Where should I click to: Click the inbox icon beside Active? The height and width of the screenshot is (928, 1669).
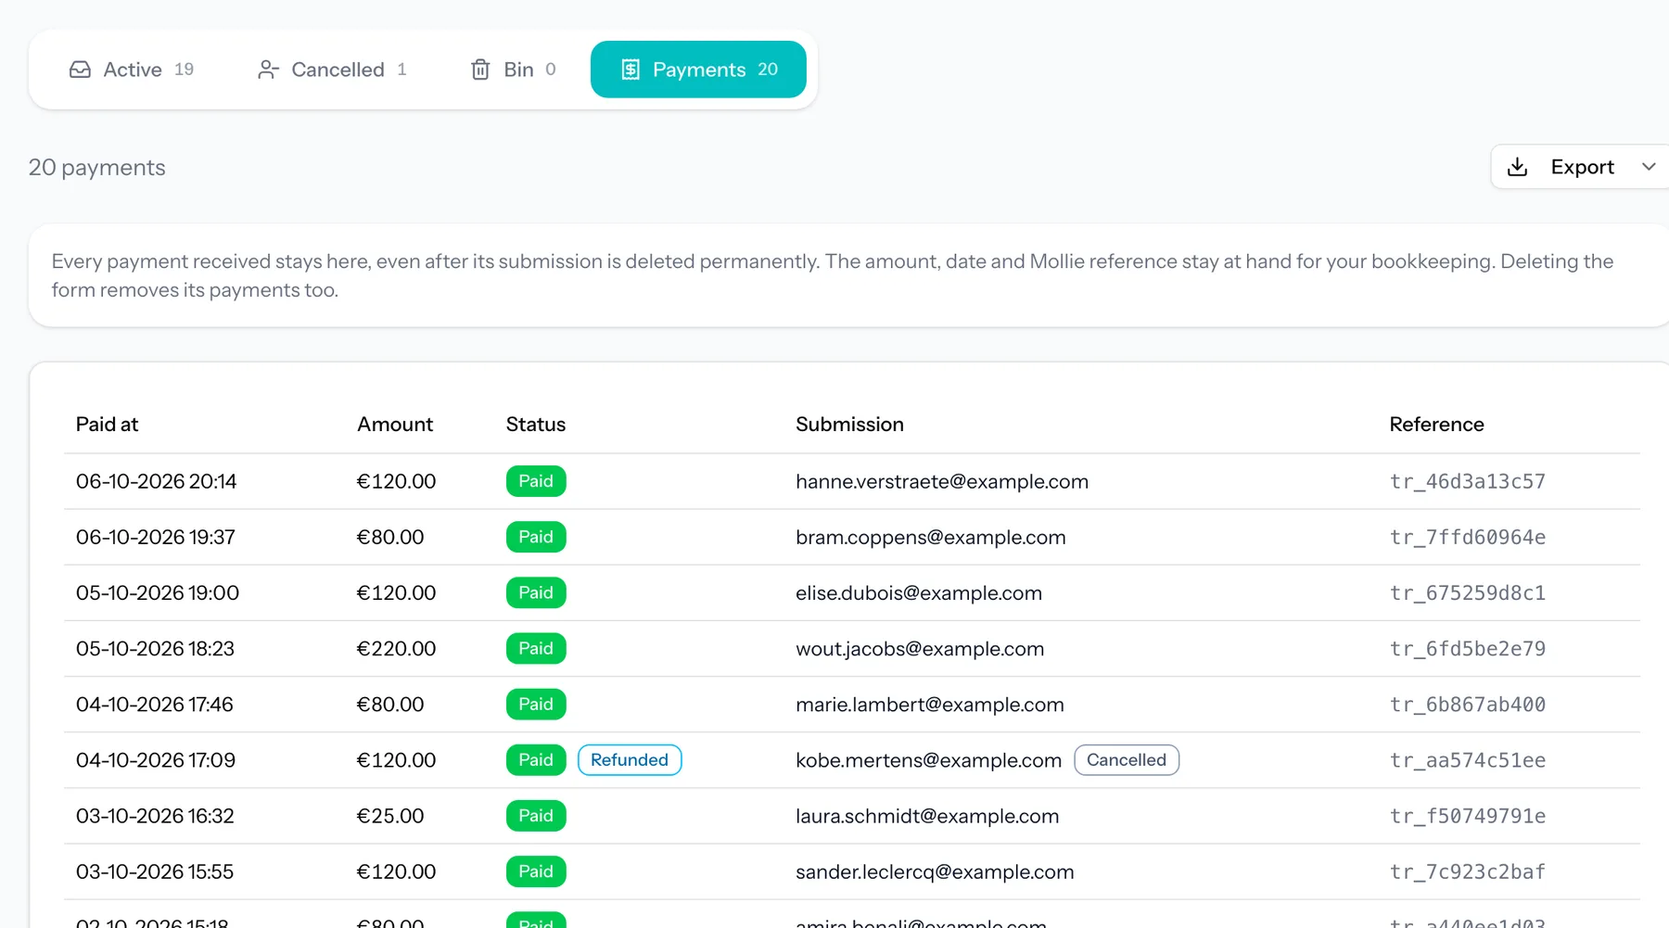coord(81,70)
